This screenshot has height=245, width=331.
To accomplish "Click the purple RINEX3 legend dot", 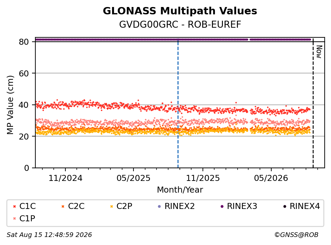I will point(222,206).
